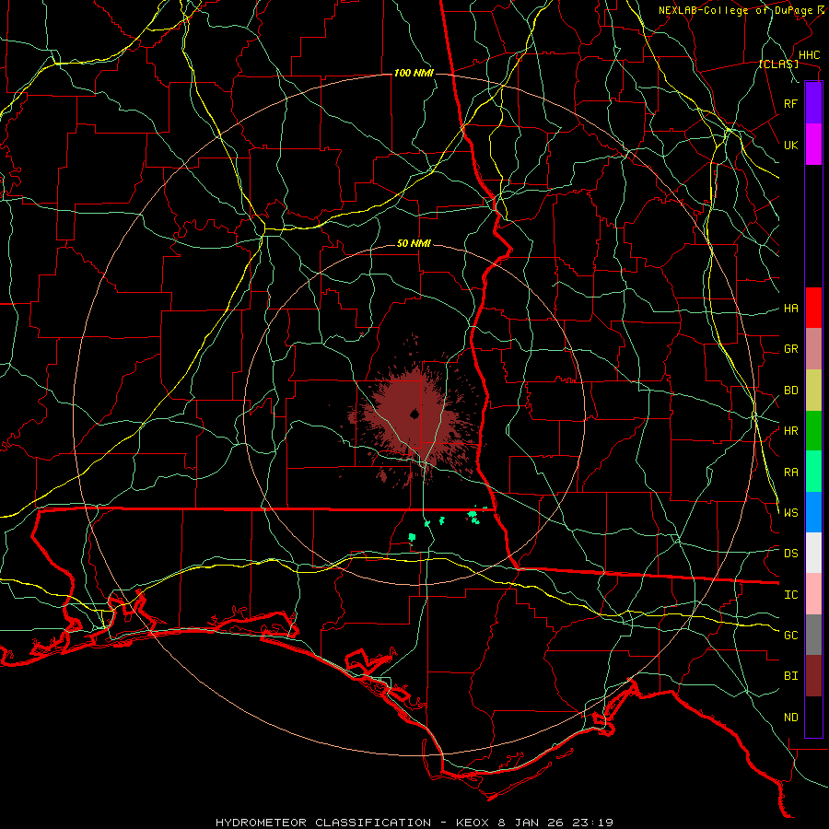Click the radar site dot in the clutter
This screenshot has height=829, width=829.
pos(414,414)
